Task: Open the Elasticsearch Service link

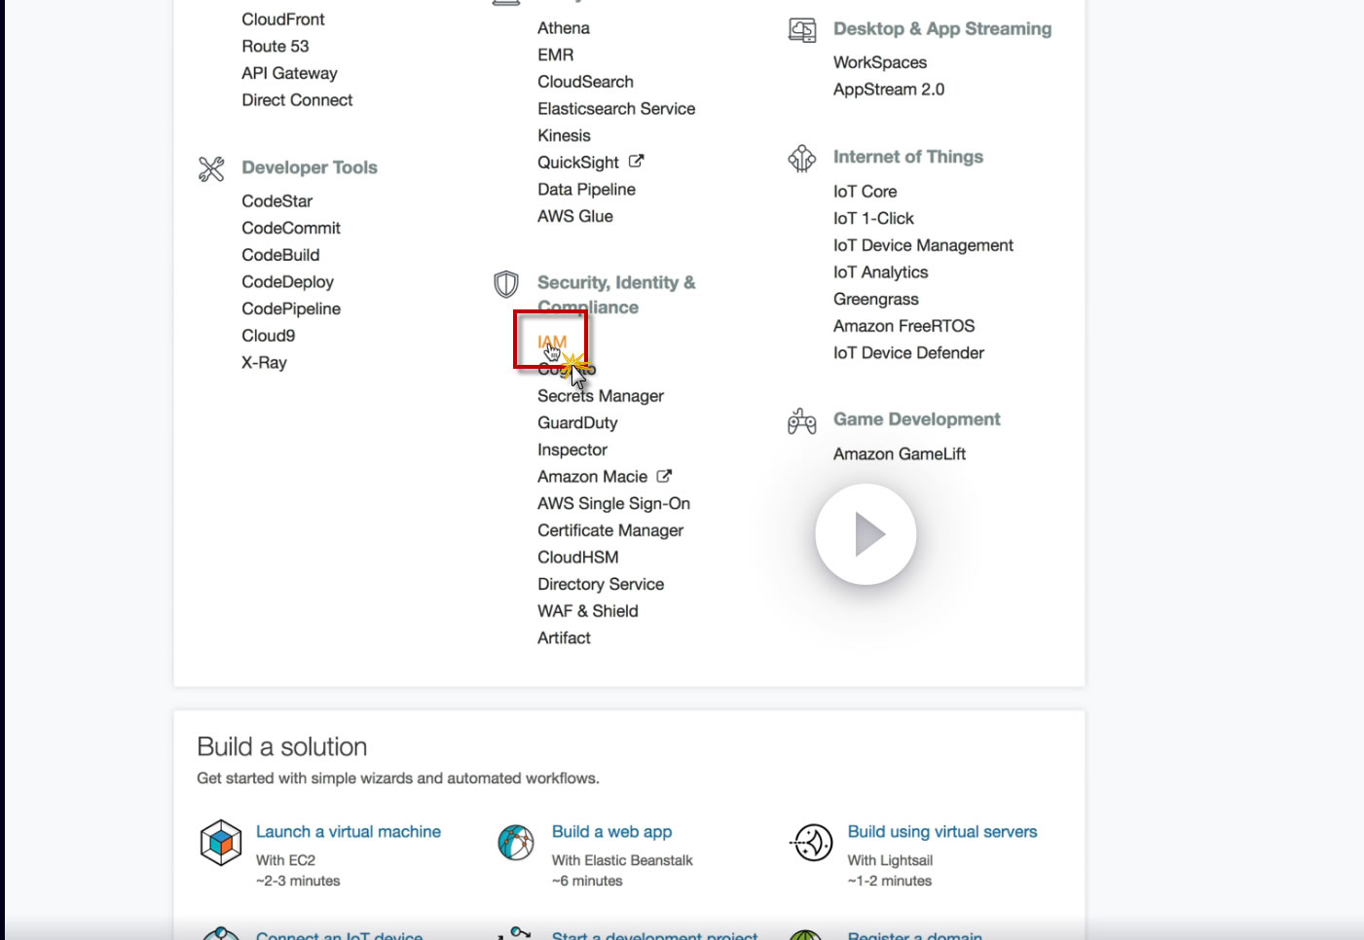Action: 616,109
